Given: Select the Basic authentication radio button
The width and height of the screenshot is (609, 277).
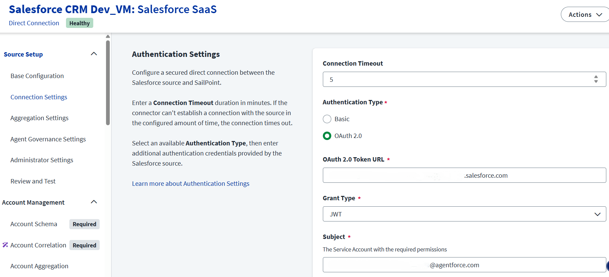Looking at the screenshot, I should click(x=327, y=119).
